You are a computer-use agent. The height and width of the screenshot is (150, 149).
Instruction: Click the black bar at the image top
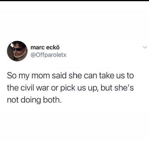pos(74,1)
